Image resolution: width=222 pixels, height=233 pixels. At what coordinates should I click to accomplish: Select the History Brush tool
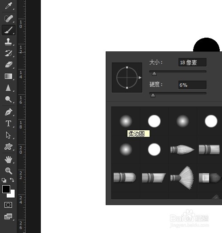[x=8, y=53]
